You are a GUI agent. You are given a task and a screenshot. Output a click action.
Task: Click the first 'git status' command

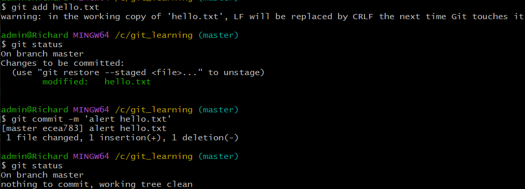(x=32, y=45)
